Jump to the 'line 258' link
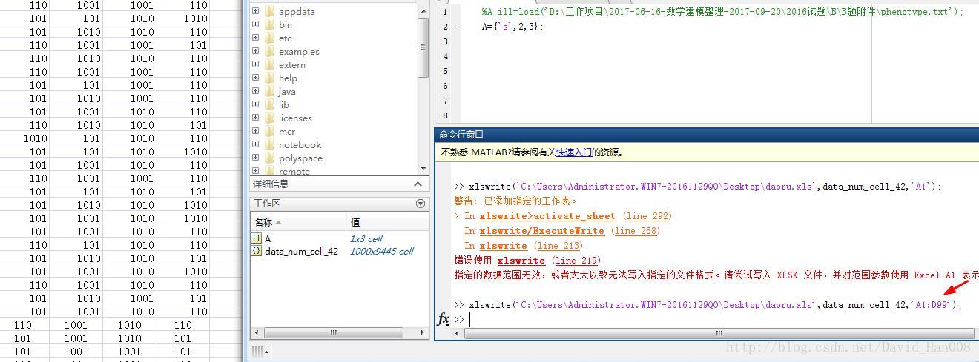The height and width of the screenshot is (362, 979). click(636, 231)
